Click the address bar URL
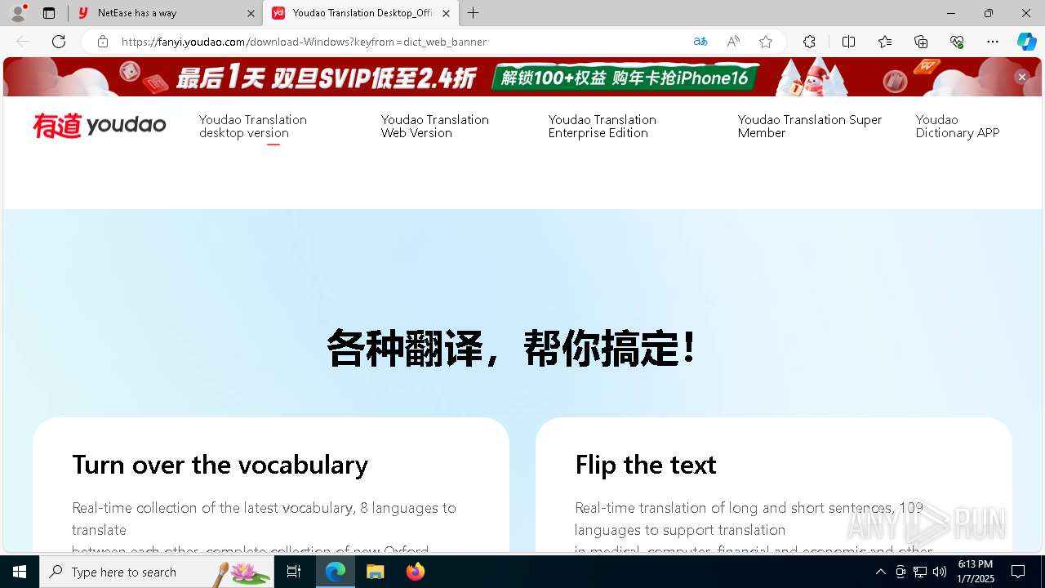The height and width of the screenshot is (588, 1045). (x=304, y=42)
